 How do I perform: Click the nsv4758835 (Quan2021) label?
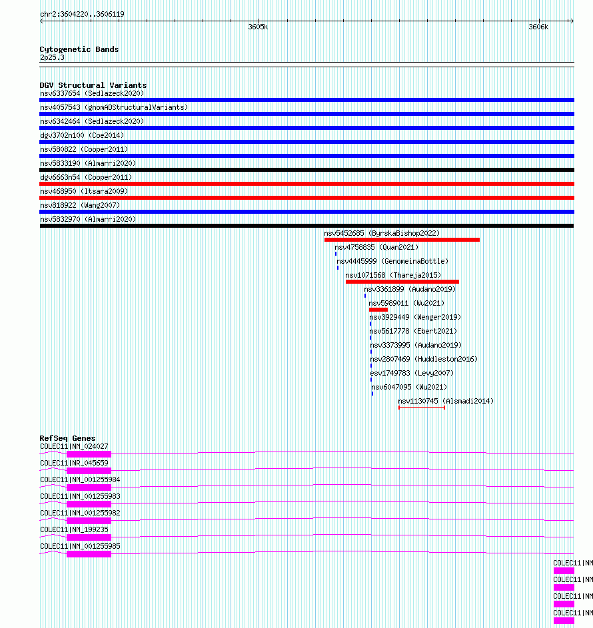376,247
